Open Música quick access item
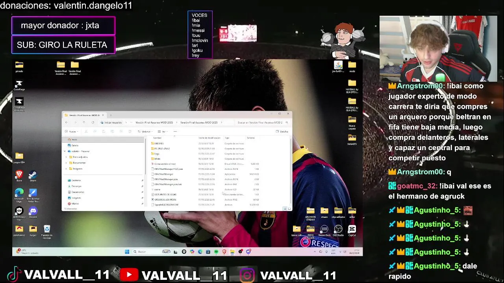Viewport: 504px width, 283px height. tap(73, 204)
